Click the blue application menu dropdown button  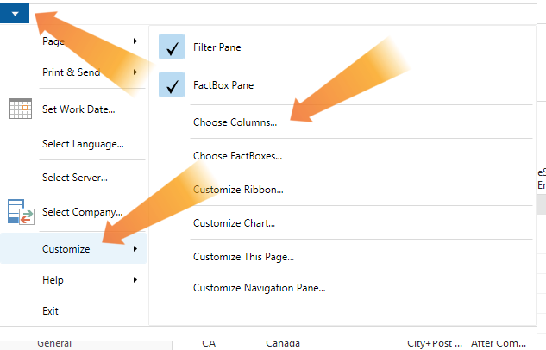pyautogui.click(x=15, y=14)
